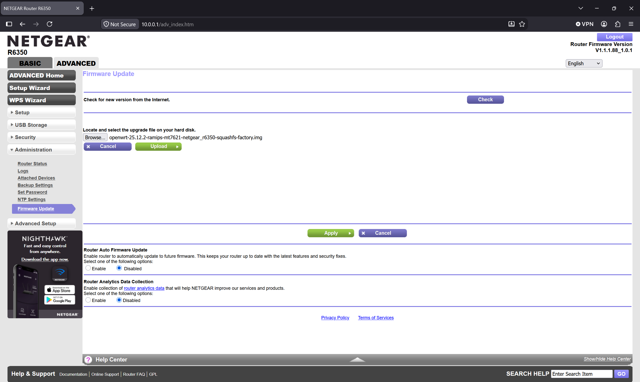
Task: Click the green Upload button
Action: pos(158,146)
